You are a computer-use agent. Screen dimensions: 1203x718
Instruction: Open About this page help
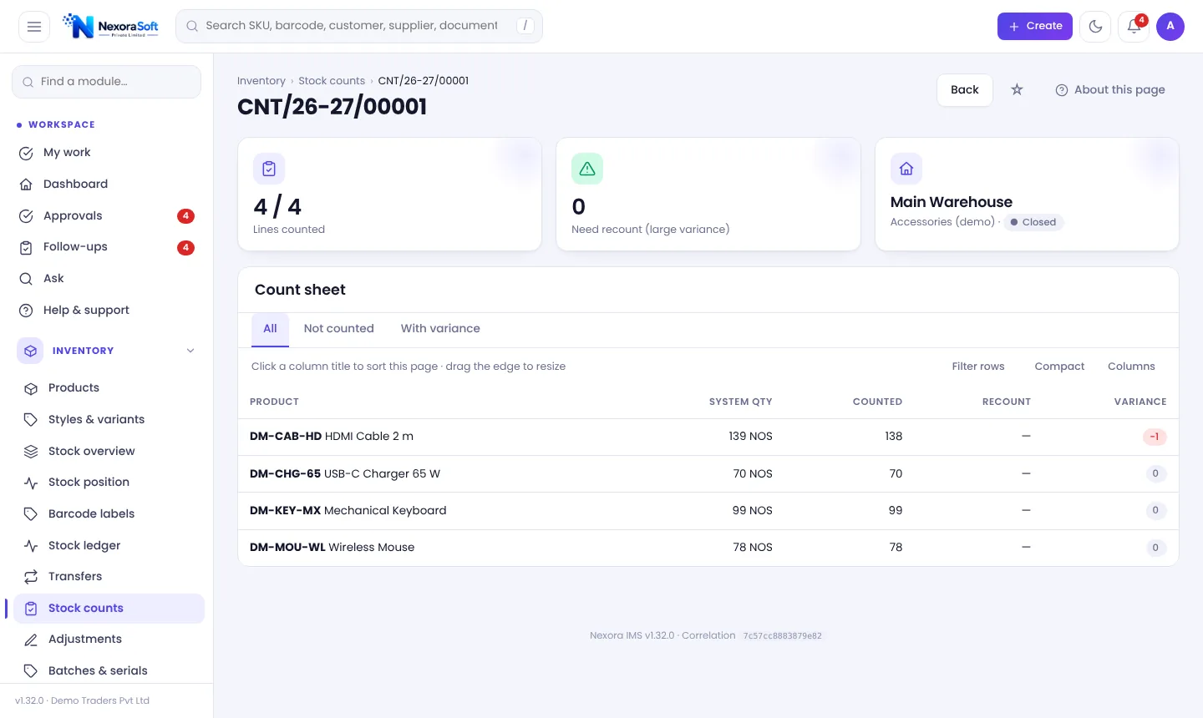point(1110,90)
